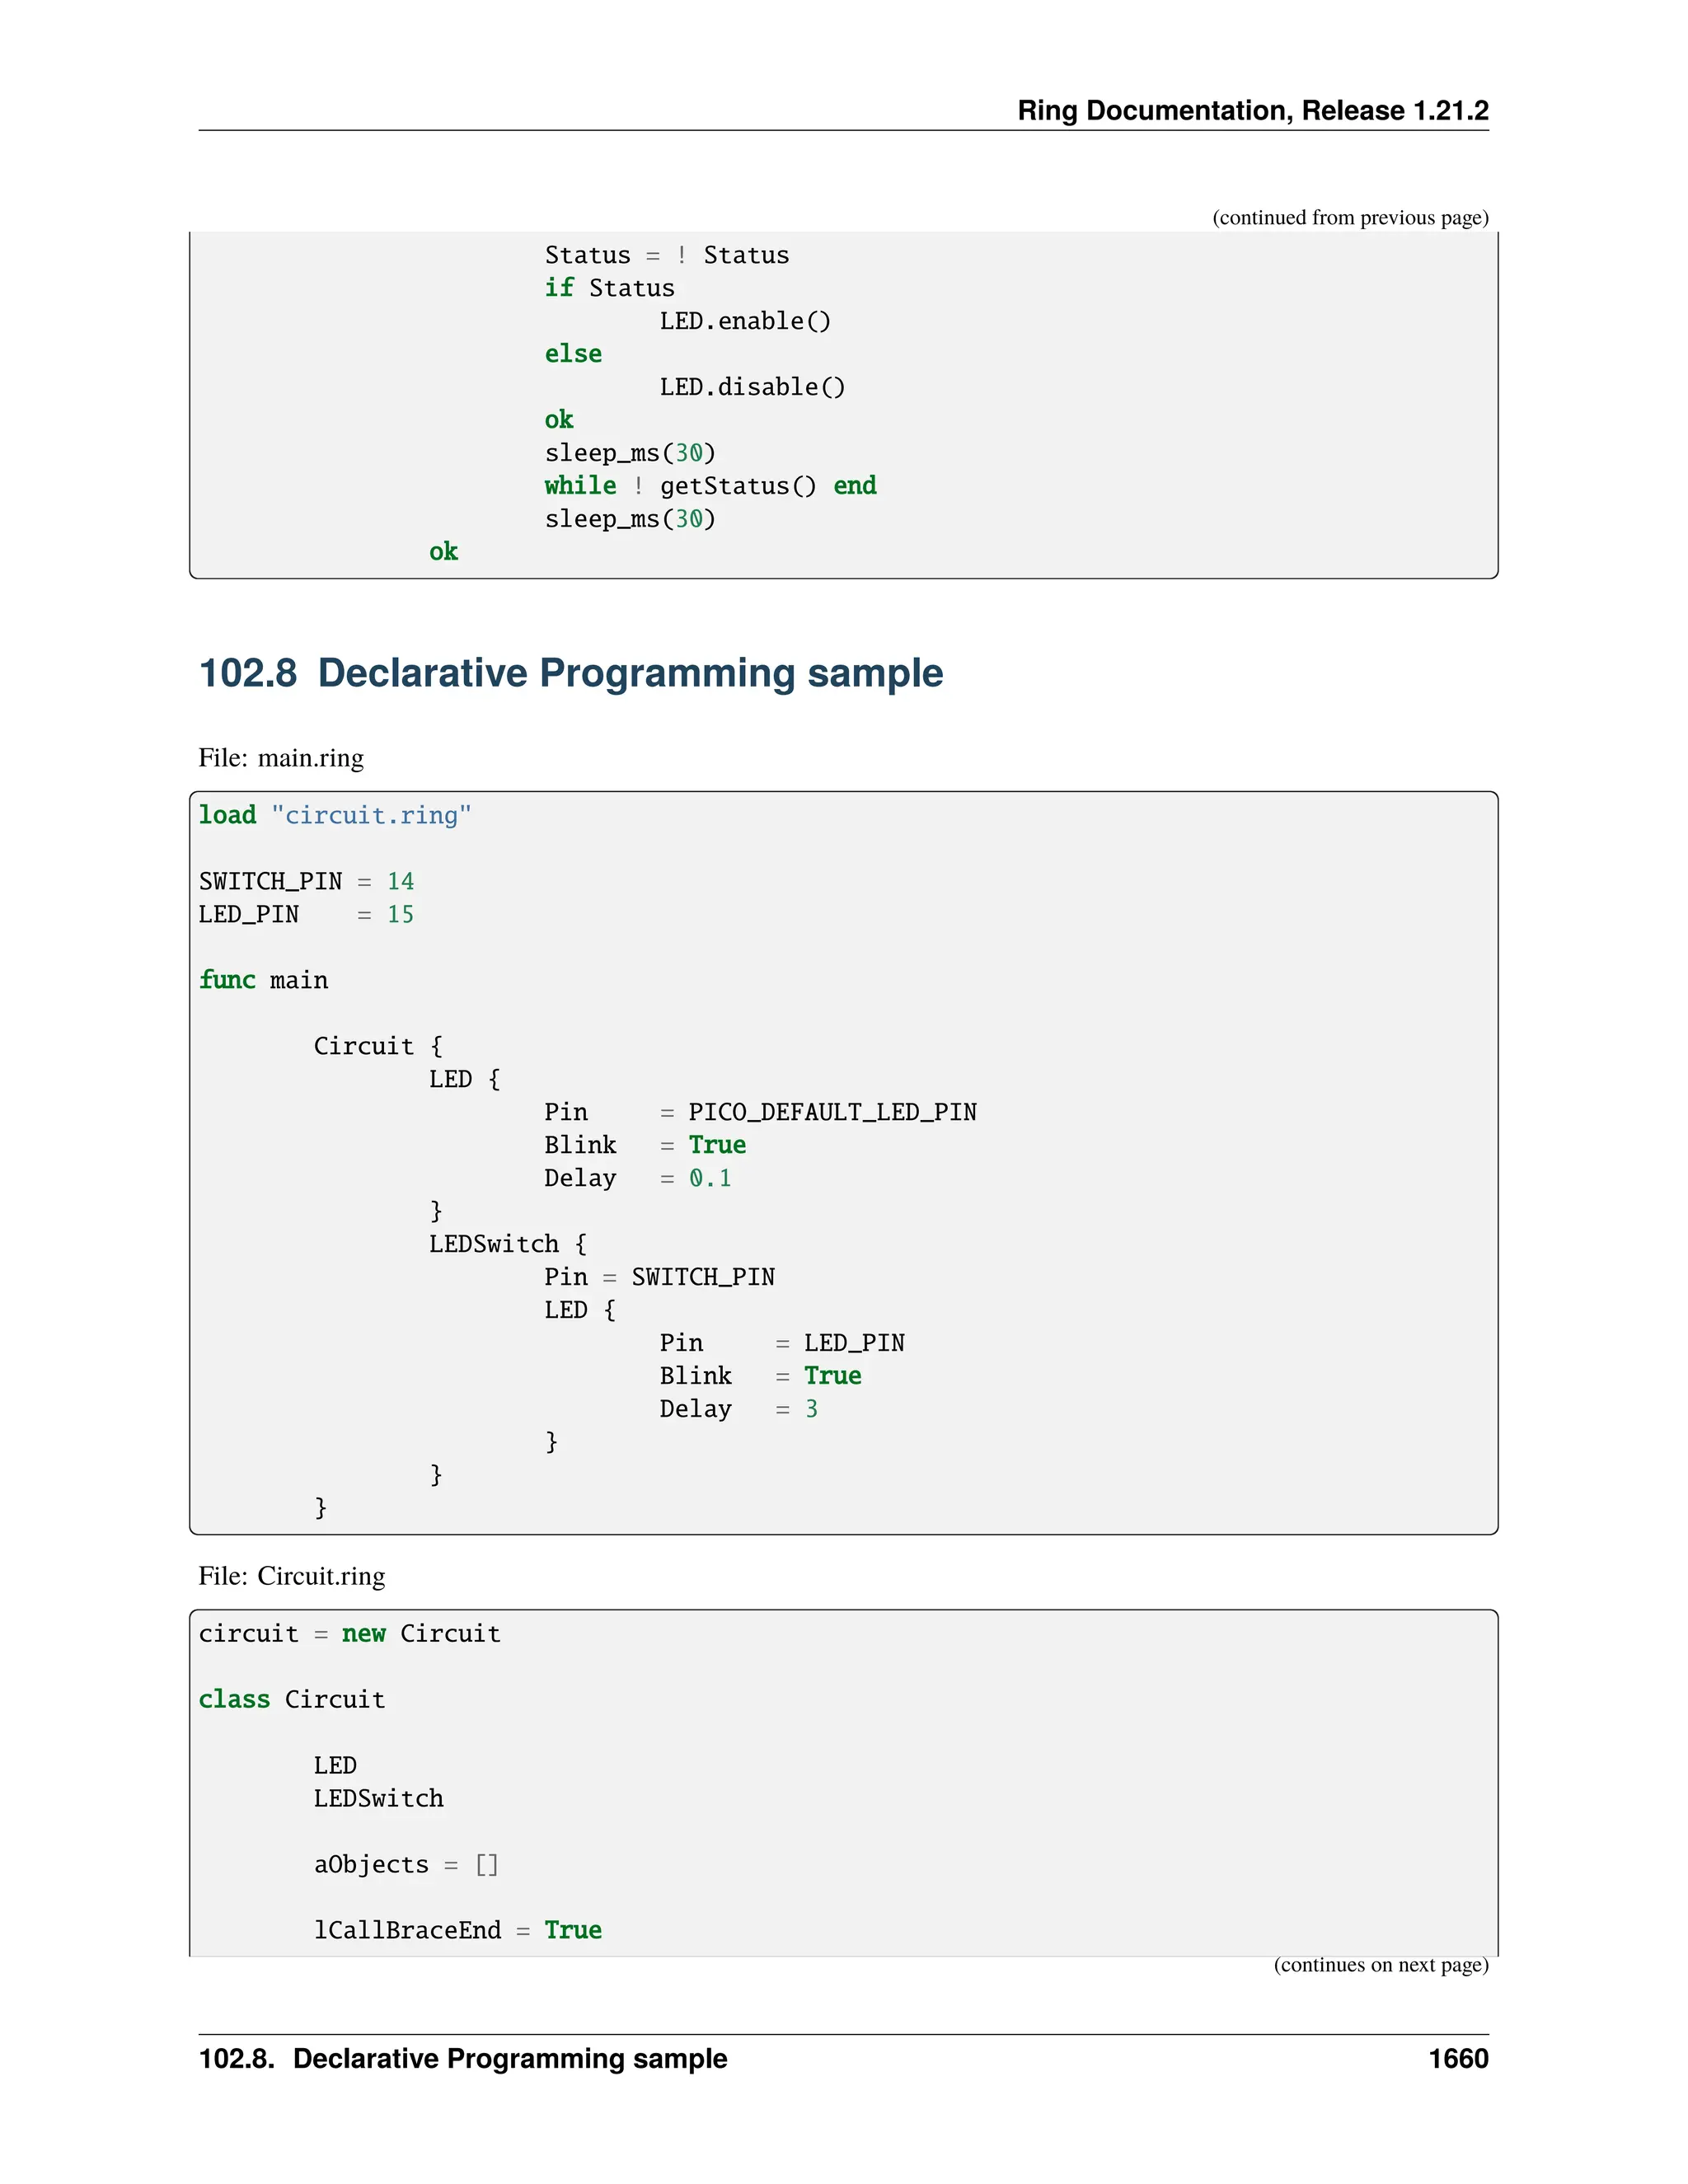Click the load keyword in main.ring
The image size is (1688, 2184).
(x=227, y=815)
